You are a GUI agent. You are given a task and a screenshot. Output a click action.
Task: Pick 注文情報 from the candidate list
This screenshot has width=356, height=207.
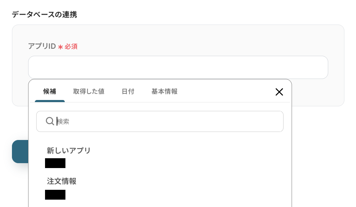[62, 181]
